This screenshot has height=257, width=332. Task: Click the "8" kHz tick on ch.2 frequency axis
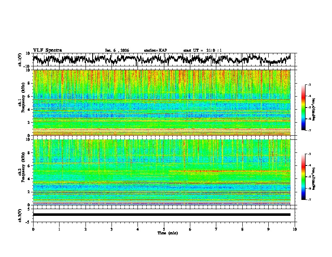point(29,153)
